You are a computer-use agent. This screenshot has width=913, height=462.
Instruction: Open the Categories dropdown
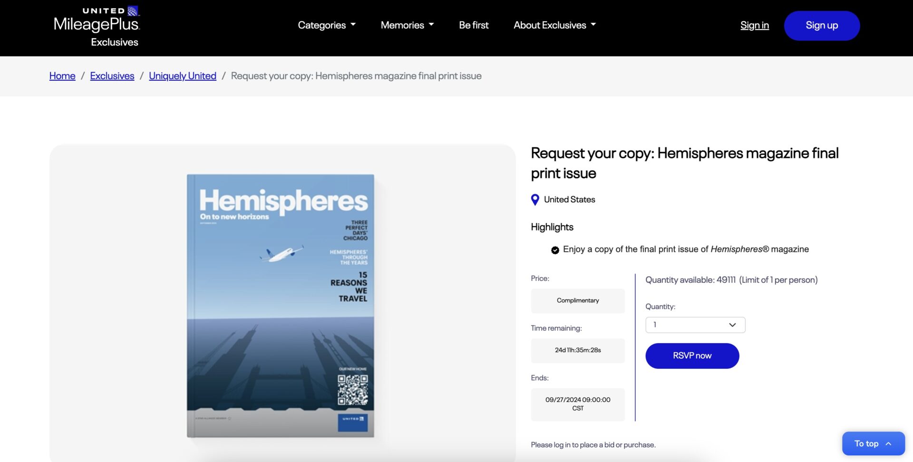pyautogui.click(x=326, y=25)
